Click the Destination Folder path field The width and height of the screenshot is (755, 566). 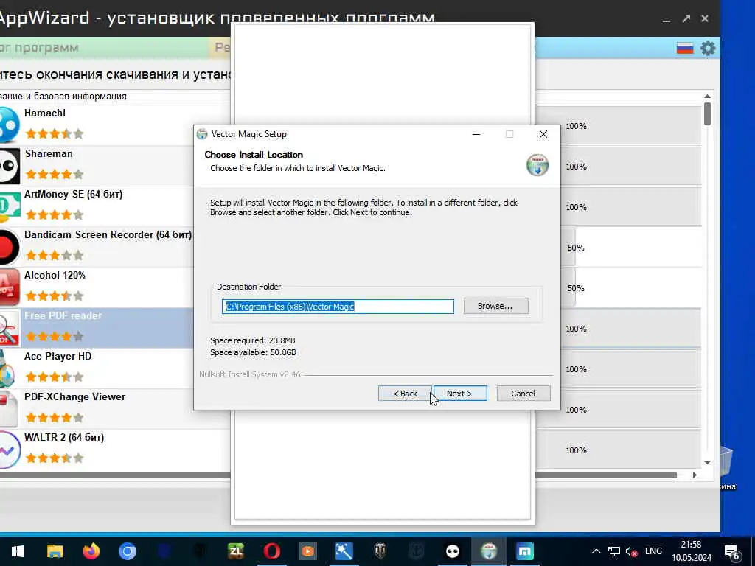coord(338,307)
